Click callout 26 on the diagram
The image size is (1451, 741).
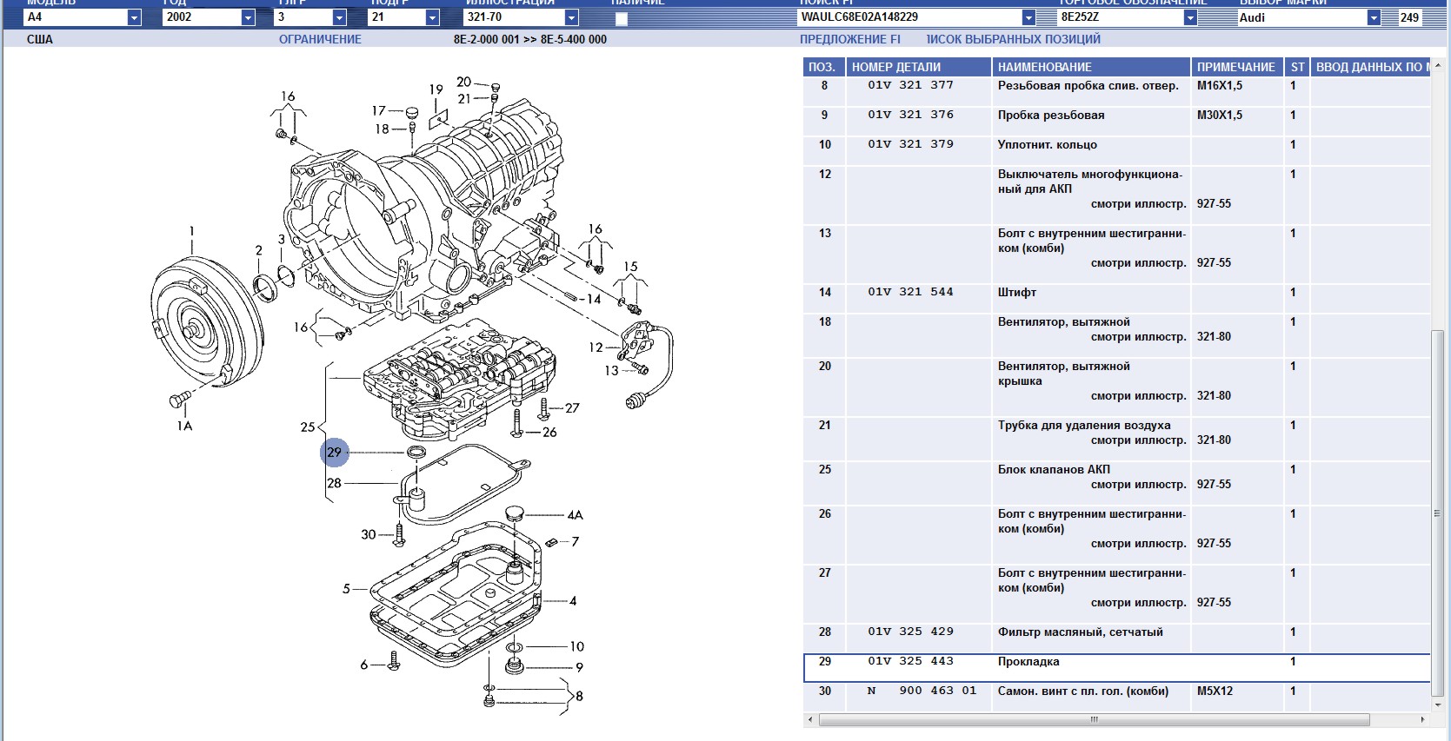point(549,432)
